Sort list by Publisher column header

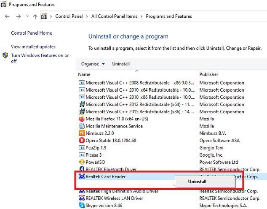click(209, 75)
